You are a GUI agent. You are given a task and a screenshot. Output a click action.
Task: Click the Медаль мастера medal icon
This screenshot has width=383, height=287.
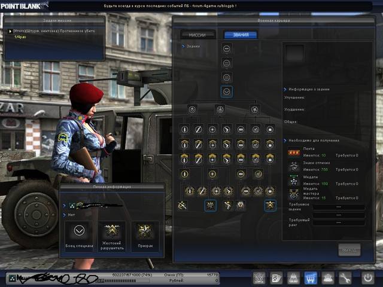click(294, 195)
